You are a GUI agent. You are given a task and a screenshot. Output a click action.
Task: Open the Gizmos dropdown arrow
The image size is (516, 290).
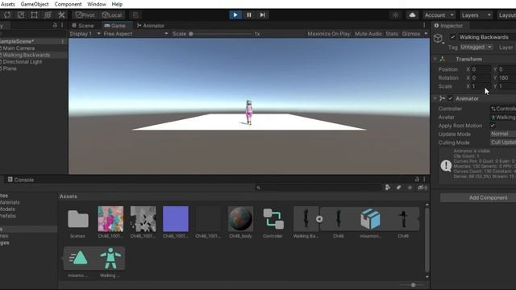pos(426,34)
